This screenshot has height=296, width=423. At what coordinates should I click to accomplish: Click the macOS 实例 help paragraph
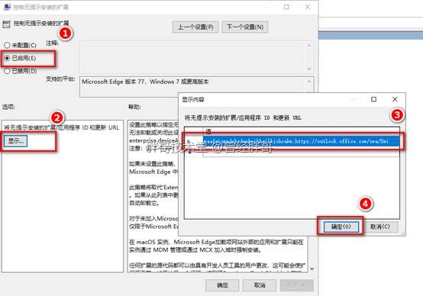coord(216,246)
